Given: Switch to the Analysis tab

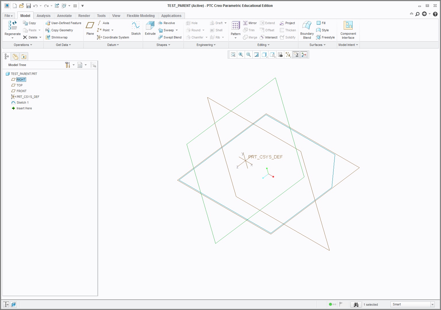Looking at the screenshot, I should click(x=43, y=16).
